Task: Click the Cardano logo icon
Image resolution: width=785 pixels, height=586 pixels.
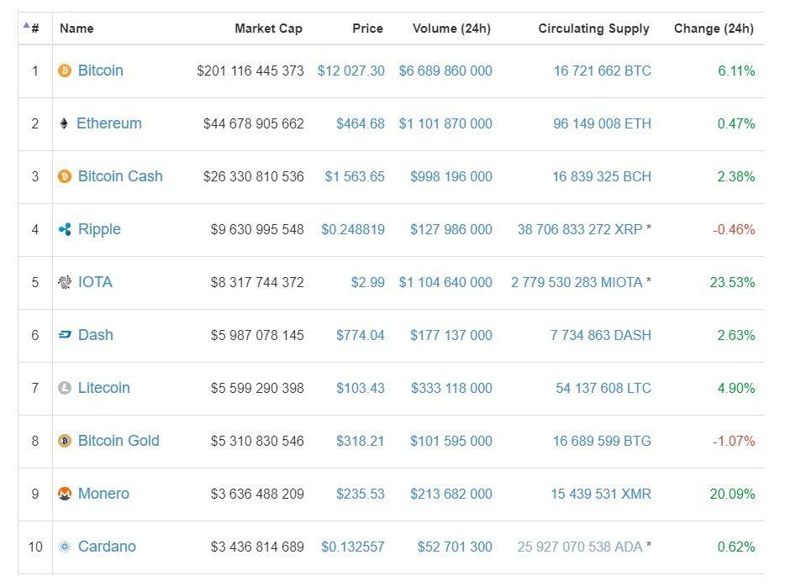Action: tap(65, 547)
